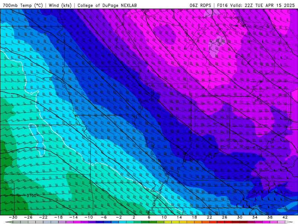Click the 'Wind (kts)' header text
The width and height of the screenshot is (298, 224).
[x=60, y=5]
